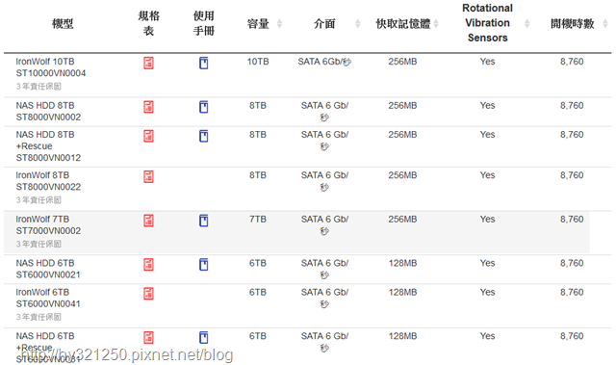This screenshot has height=365, width=616.
Task: Open the spec sheet for ST8000VN0002
Action: tap(148, 107)
